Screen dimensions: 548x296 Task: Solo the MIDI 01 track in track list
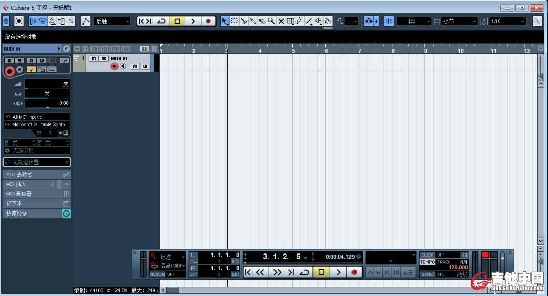(x=104, y=59)
